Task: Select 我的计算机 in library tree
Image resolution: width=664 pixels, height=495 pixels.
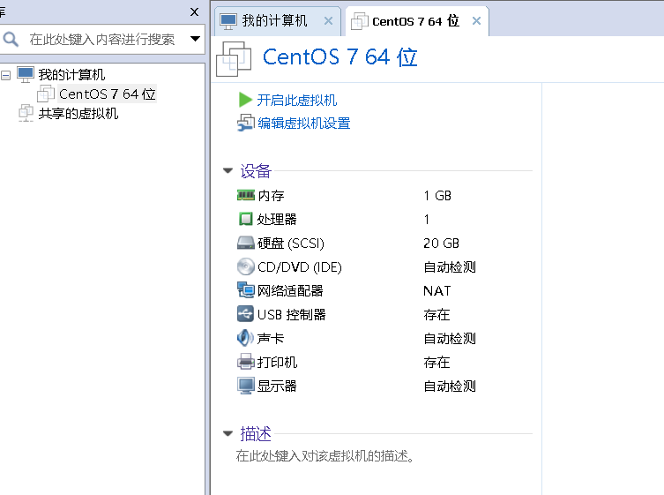Action: pos(71,75)
